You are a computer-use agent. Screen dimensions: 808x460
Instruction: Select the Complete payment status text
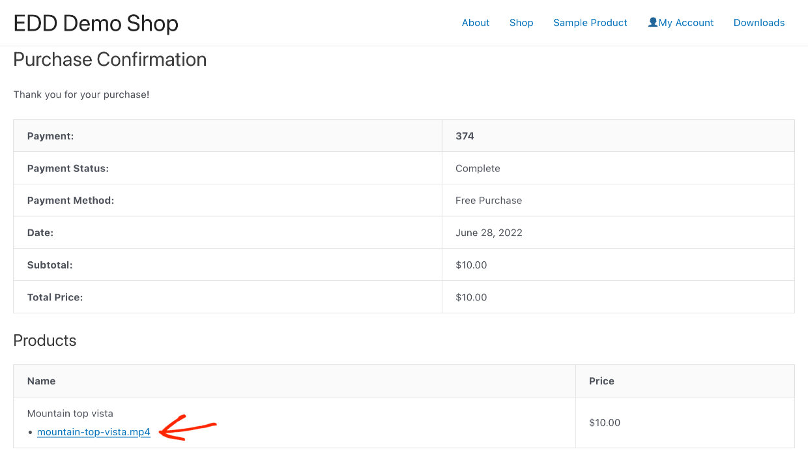(478, 168)
